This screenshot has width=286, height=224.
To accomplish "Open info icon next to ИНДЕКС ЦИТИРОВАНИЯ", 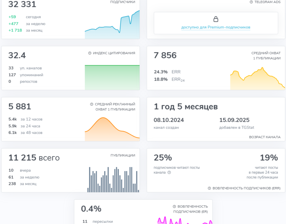I will pos(90,53).
